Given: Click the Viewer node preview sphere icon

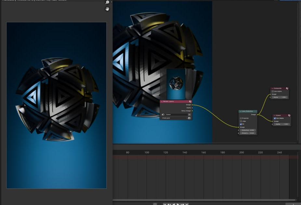Looking at the screenshot, I should [x=289, y=115].
